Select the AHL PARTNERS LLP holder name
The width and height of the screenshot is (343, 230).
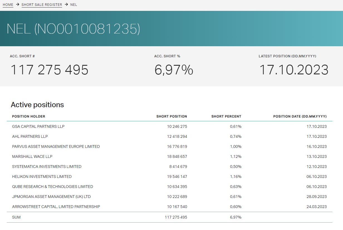point(30,136)
